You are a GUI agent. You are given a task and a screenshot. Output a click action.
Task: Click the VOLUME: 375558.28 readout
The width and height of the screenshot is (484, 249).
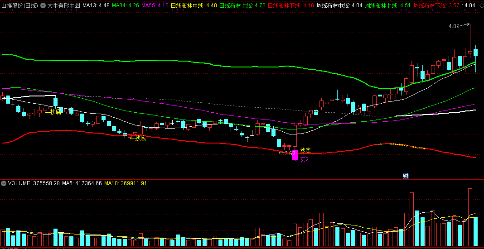click(34, 183)
